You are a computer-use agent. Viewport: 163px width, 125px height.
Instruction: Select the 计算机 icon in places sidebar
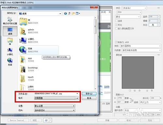point(10,52)
